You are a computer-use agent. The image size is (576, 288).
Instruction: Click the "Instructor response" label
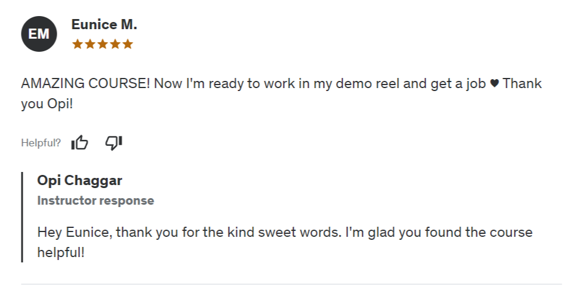coord(96,201)
